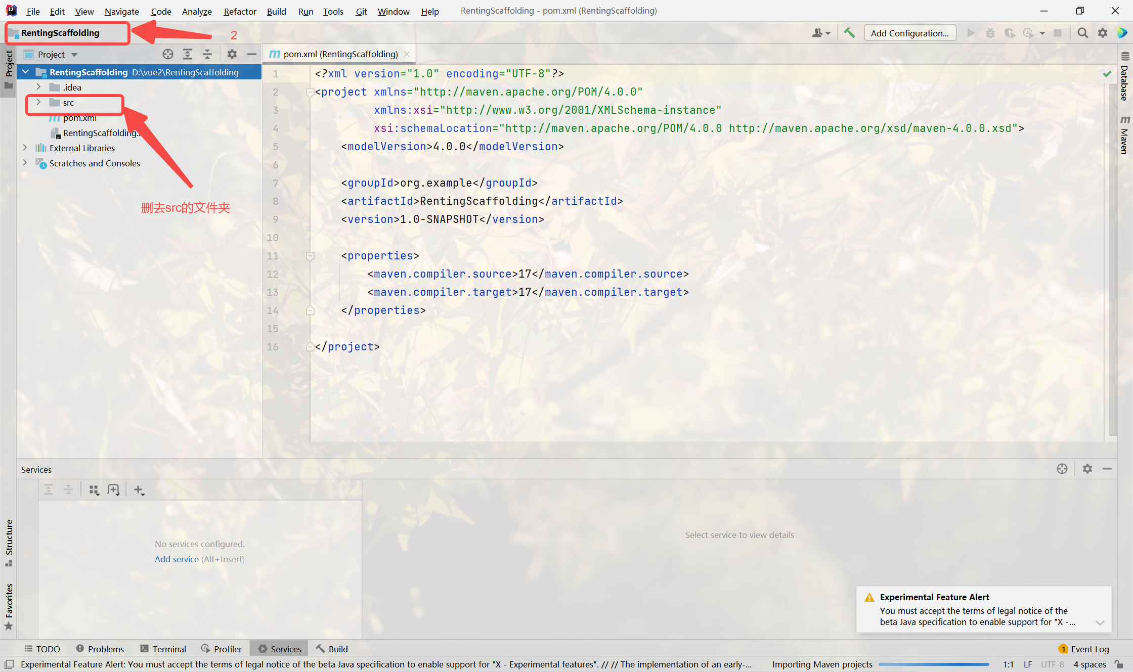Expand the Experimental Feature Alert notification
This screenshot has height=672, width=1133.
click(x=1100, y=622)
